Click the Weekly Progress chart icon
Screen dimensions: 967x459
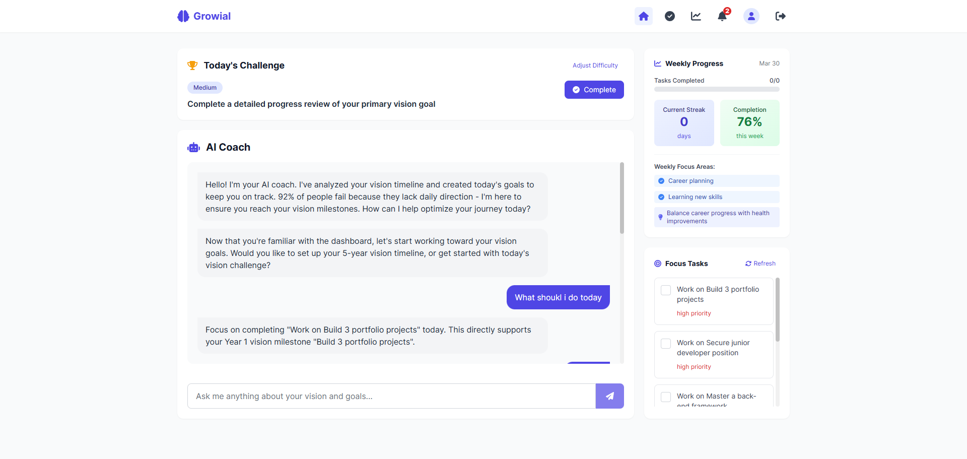coord(658,63)
